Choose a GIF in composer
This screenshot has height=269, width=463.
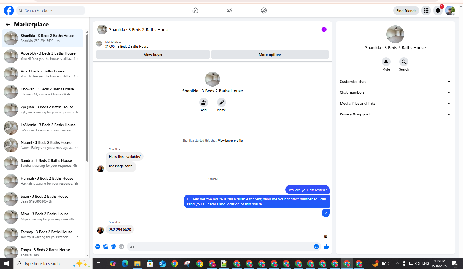tap(122, 247)
